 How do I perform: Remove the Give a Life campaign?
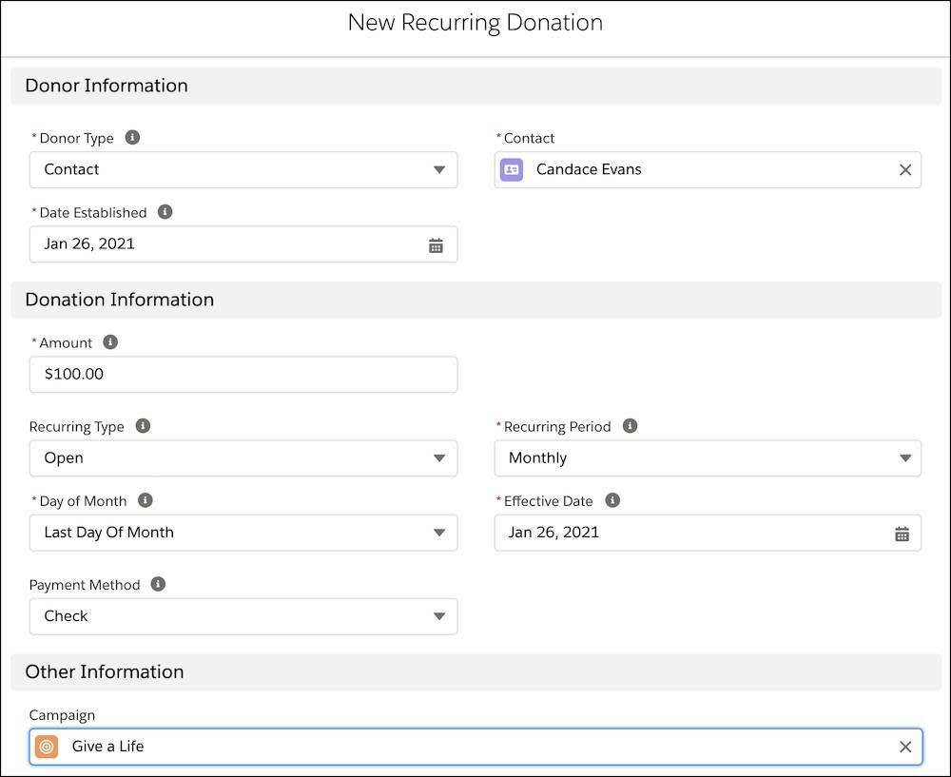[904, 746]
